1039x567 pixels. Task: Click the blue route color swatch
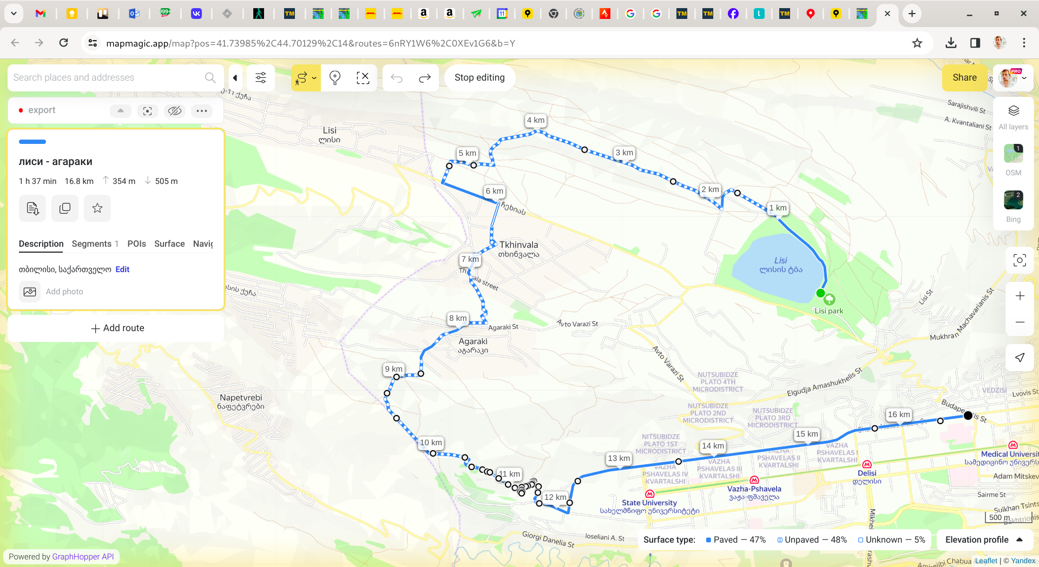(x=32, y=142)
